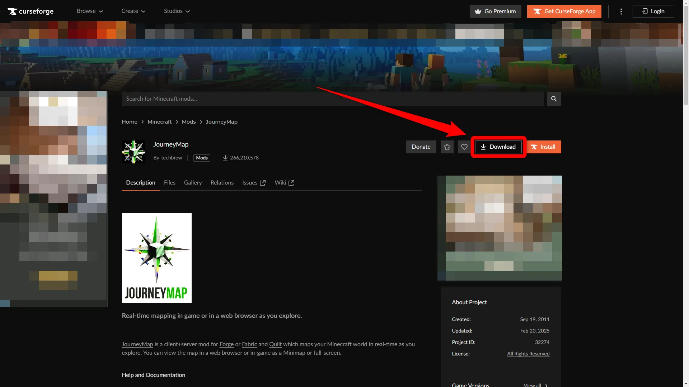689x387 pixels.
Task: Open author techbrew profile
Action: 172,158
